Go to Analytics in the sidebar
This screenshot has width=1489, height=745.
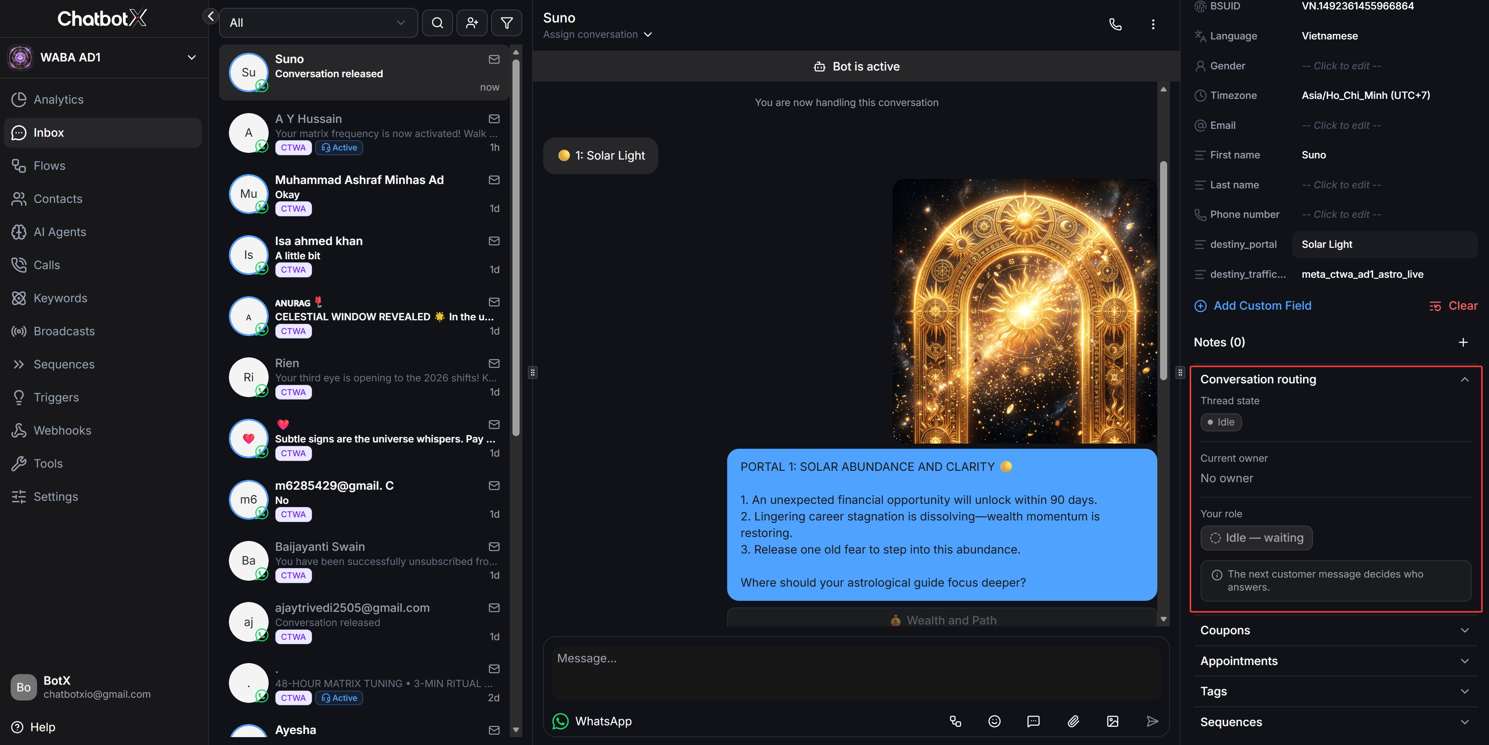(x=103, y=99)
